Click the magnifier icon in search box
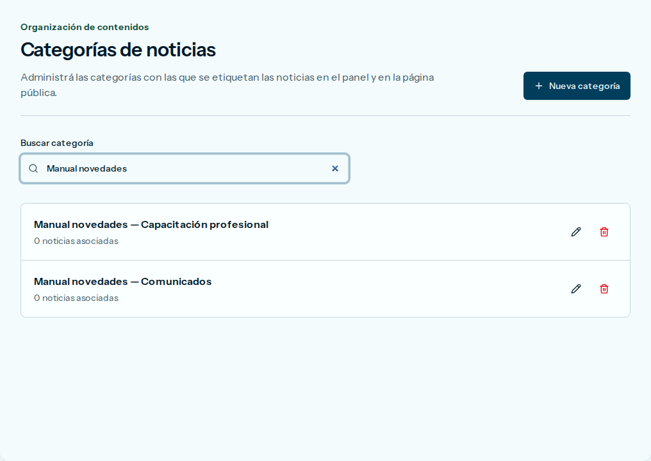Viewport: 651px width, 461px height. tap(33, 168)
